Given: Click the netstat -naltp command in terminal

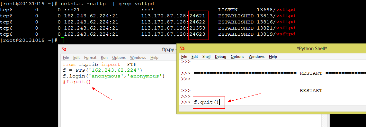Looking at the screenshot, I should (x=107, y=4).
